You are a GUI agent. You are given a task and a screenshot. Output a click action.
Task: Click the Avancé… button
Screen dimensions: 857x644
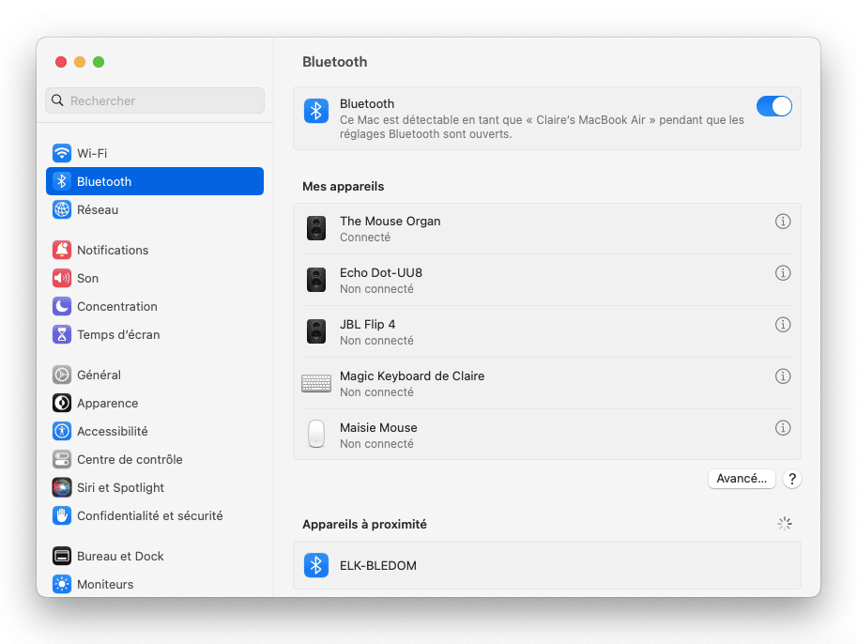pyautogui.click(x=742, y=479)
